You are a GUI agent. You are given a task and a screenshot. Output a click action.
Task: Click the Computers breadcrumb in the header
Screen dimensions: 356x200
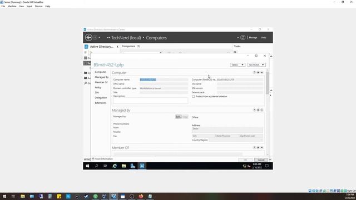pyautogui.click(x=156, y=38)
